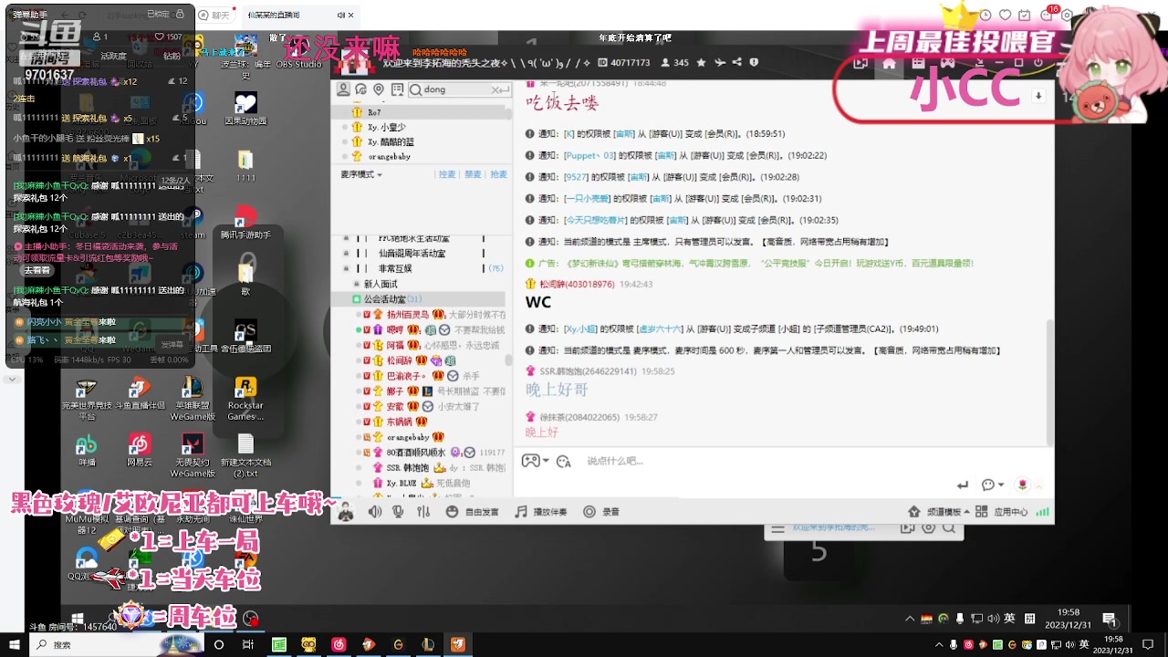This screenshot has height=657, width=1168.
Task: Click the flower gift icon in chat input
Action: point(1023,485)
